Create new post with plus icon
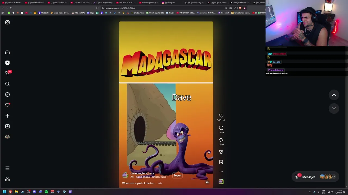The width and height of the screenshot is (348, 195). pos(7,116)
